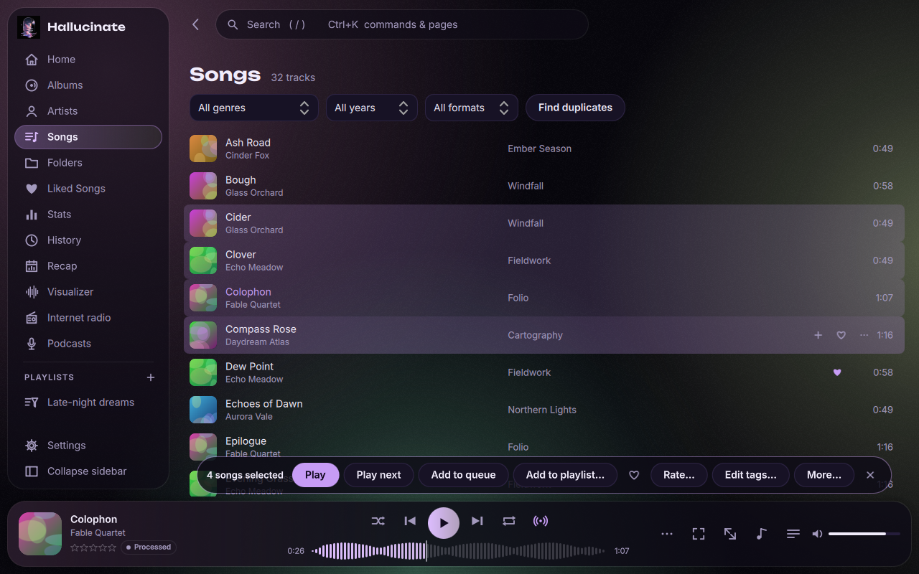Add Compass Rose using its plus icon

coord(818,335)
